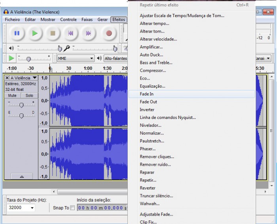The height and width of the screenshot is (224, 277).
Task: Click the track gain slider knob
Action: pyautogui.click(x=21, y=105)
